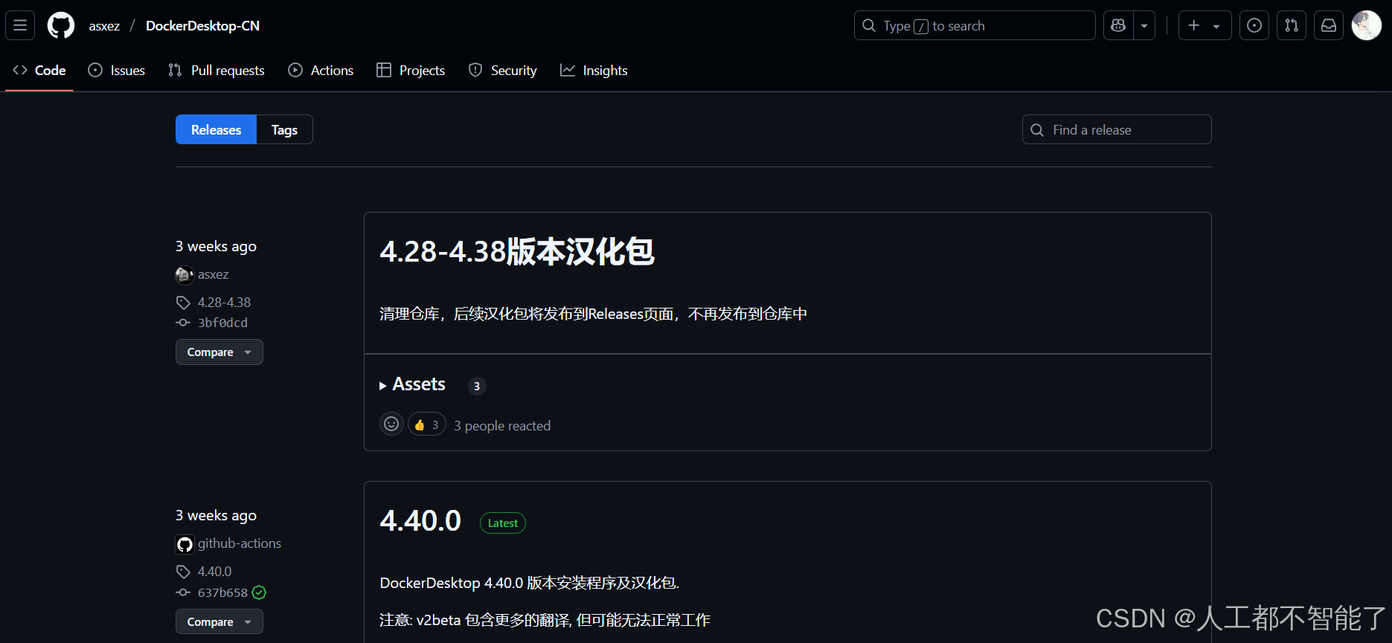Open the DockerDesktop-CN repository link
Screen dimensions: 1392x643
202,26
